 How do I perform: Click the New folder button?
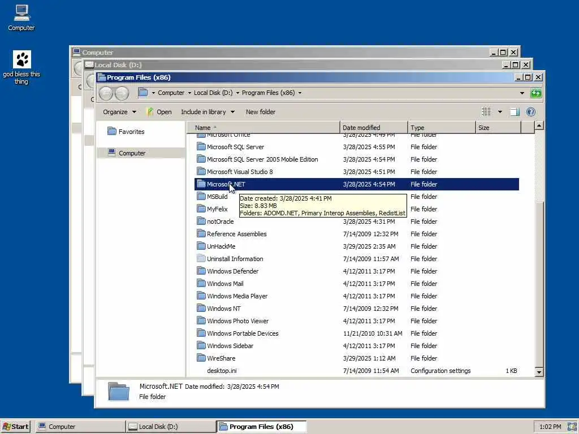tap(261, 112)
